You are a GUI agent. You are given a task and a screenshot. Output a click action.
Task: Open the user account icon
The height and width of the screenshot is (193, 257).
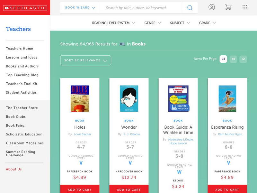[212, 7]
